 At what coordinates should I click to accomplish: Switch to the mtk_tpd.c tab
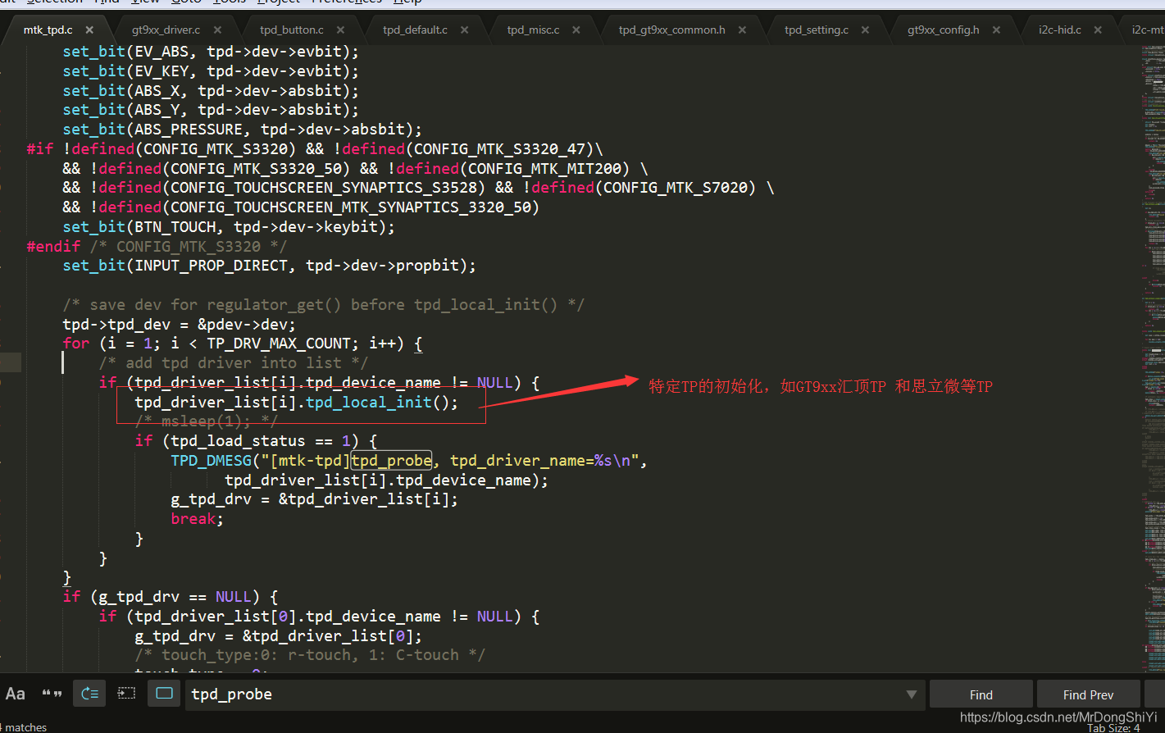pos(48,30)
